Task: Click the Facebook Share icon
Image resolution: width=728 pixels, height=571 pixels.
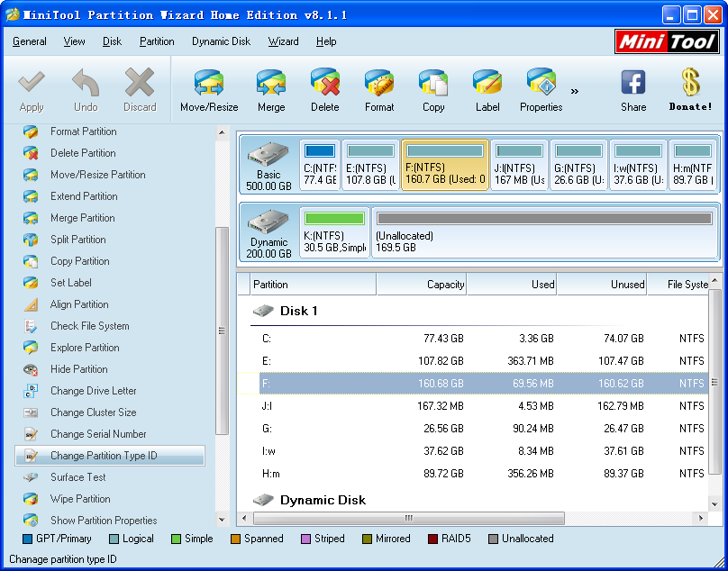Action: (x=633, y=89)
